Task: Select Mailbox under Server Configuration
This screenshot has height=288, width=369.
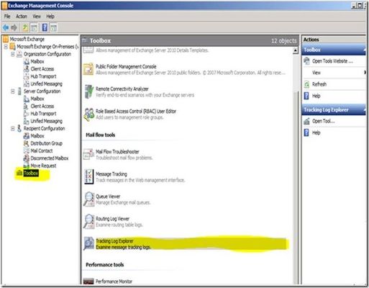Action: tap(37, 99)
